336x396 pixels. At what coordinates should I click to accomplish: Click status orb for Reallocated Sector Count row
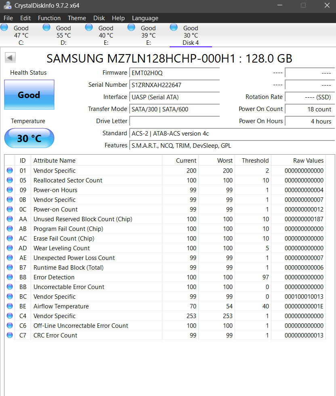click(x=10, y=180)
